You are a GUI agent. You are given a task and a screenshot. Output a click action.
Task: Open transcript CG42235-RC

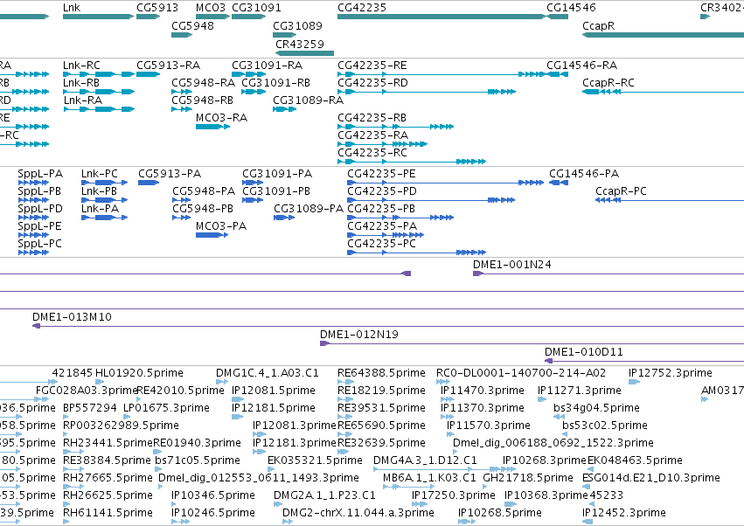[x=372, y=153]
